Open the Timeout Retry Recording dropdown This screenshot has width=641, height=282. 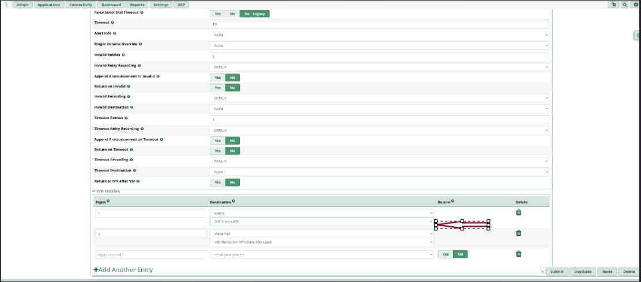tap(379, 130)
